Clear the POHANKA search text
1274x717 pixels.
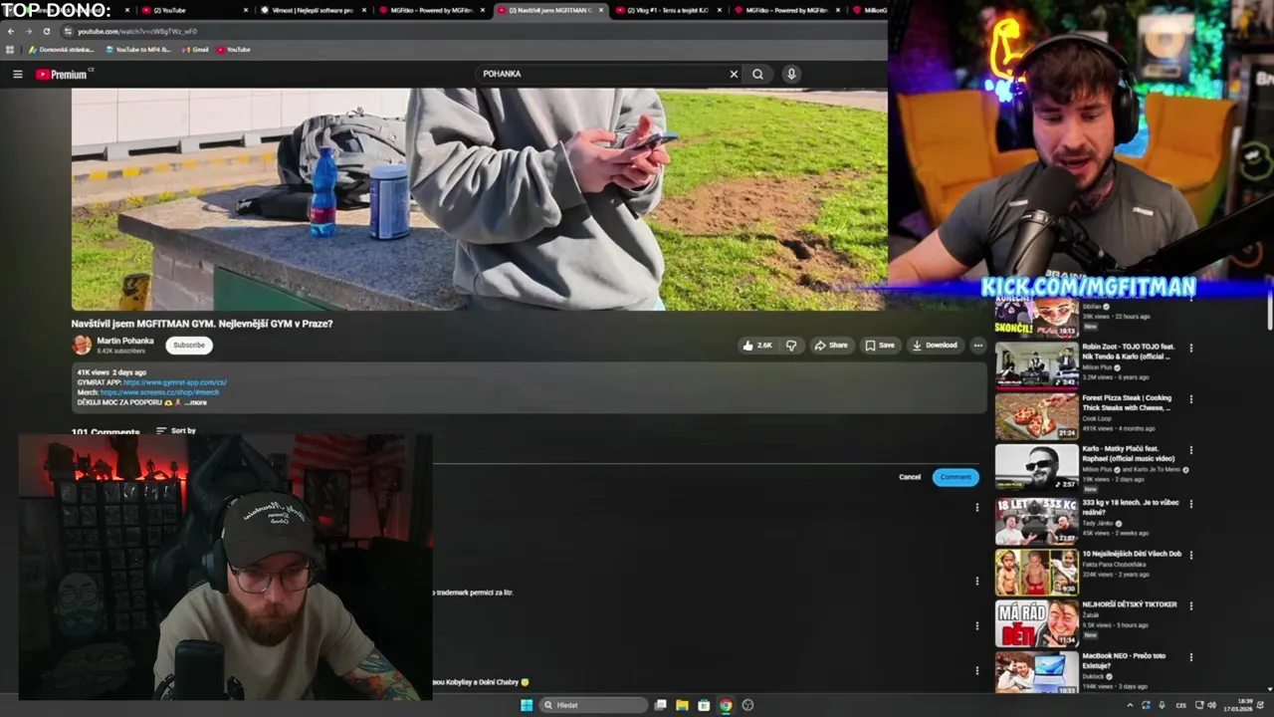[x=734, y=74]
